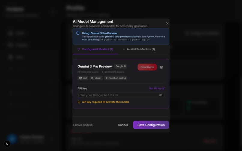Click the cd python-ai-service command text
This screenshot has width=242, height=151.
[x=125, y=40]
